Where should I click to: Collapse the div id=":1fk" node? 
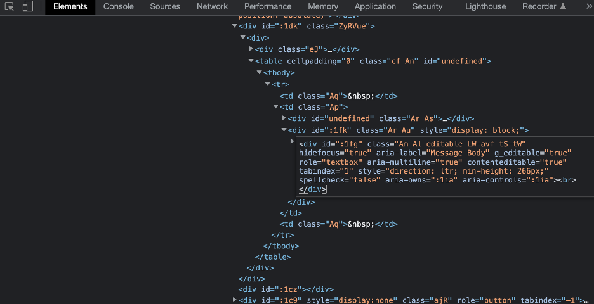[284, 130]
